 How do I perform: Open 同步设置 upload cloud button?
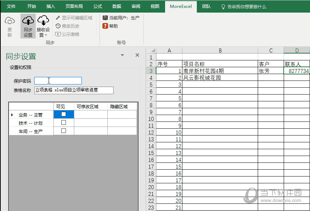[28, 27]
